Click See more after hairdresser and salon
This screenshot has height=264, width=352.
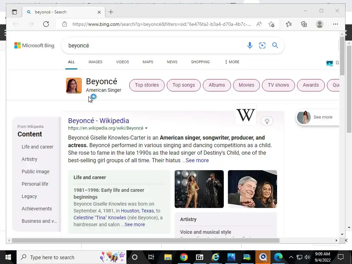point(135,224)
